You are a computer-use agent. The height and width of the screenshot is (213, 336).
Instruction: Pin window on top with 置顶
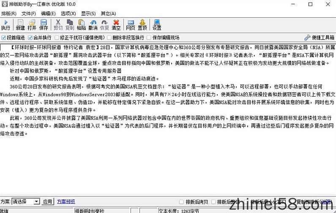coord(142,25)
